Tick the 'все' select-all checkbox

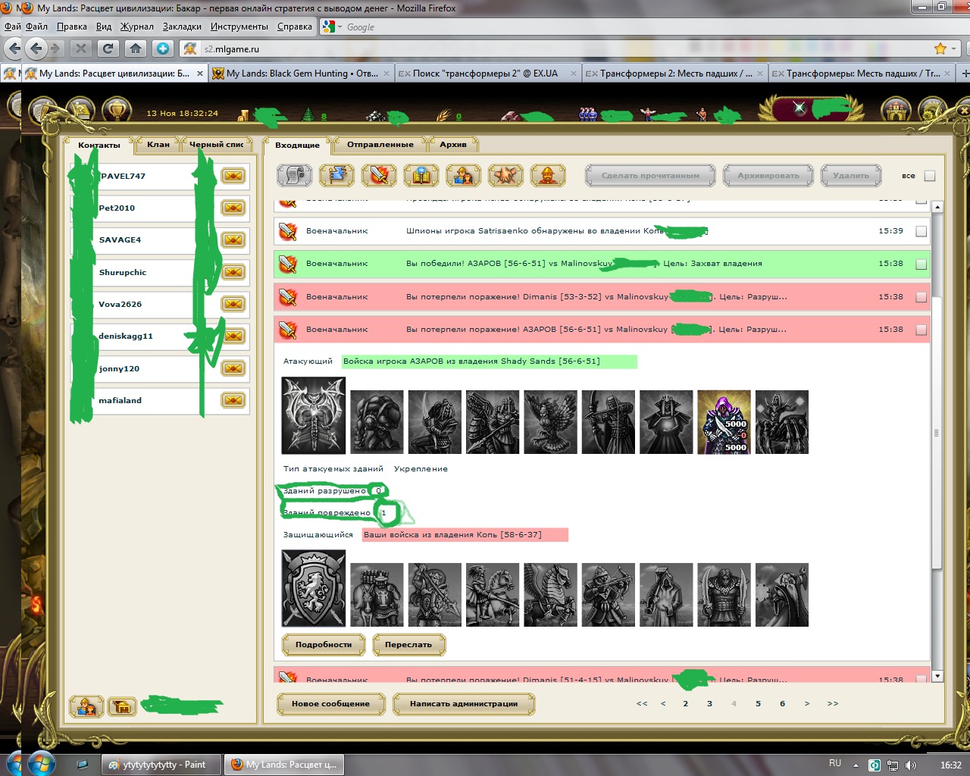point(930,176)
